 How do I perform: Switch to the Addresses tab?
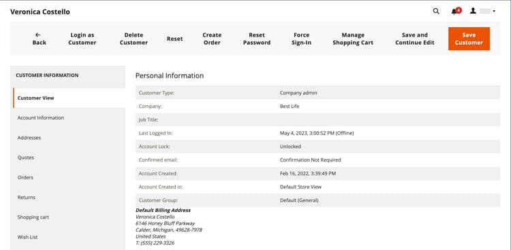click(x=69, y=137)
